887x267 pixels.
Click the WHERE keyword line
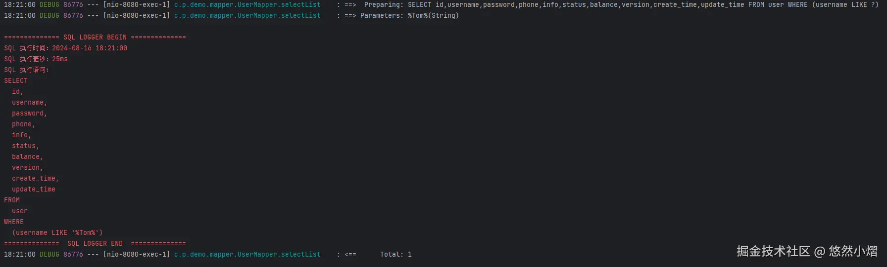click(14, 222)
